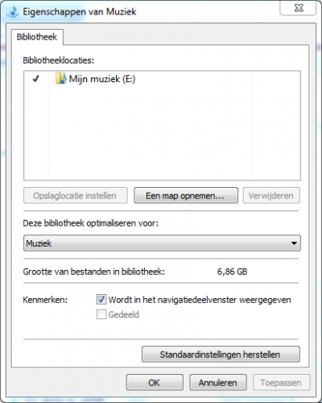Confirm with the OK button
322x403 pixels.
click(155, 383)
